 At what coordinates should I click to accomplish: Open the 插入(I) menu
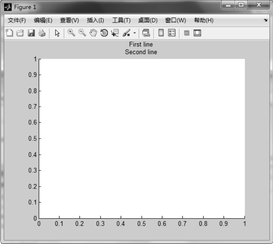[95, 20]
